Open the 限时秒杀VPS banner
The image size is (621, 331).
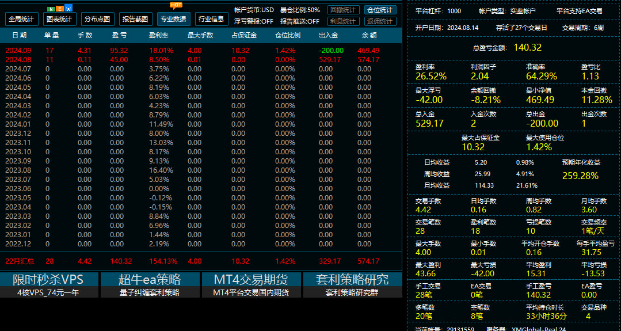[x=49, y=285]
